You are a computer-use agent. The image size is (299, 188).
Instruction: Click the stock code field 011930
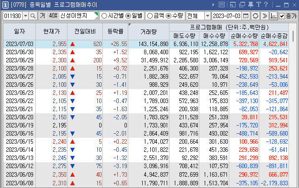coord(13,16)
